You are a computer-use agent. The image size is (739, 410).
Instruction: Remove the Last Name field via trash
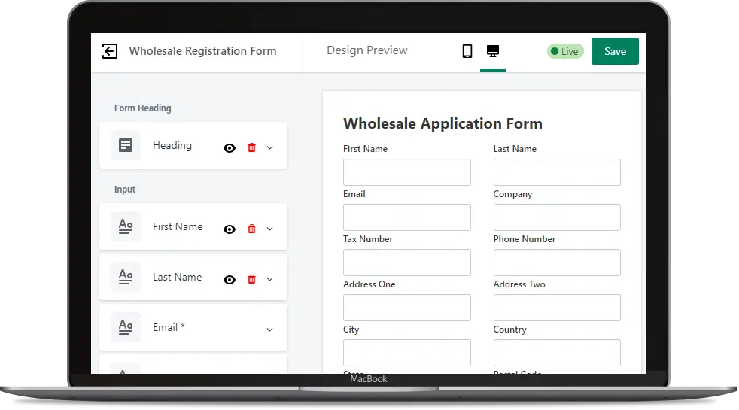(251, 279)
